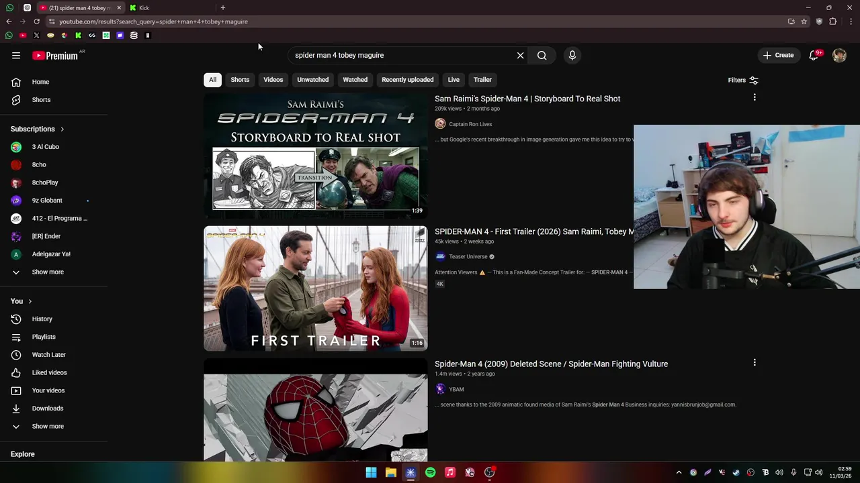Open the browser extensions puzzle icon
This screenshot has height=483, width=860.
[833, 21]
